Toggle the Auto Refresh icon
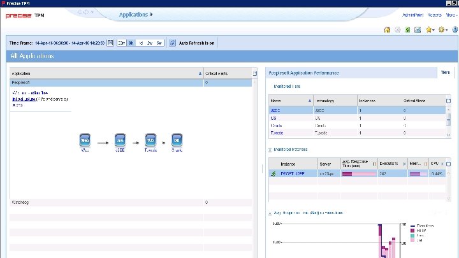Image resolution: width=459 pixels, height=258 pixels. click(x=172, y=43)
